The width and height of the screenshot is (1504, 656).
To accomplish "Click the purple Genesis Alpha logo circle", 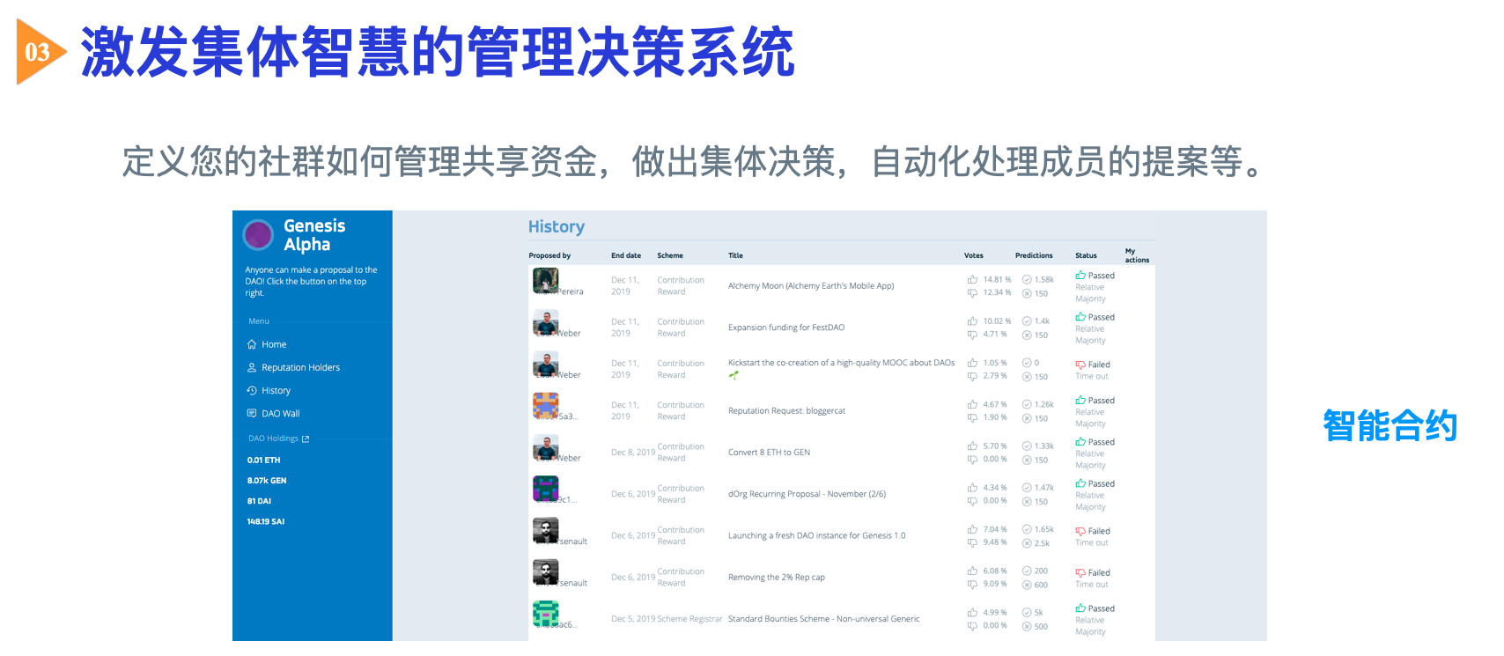I will coord(258,234).
